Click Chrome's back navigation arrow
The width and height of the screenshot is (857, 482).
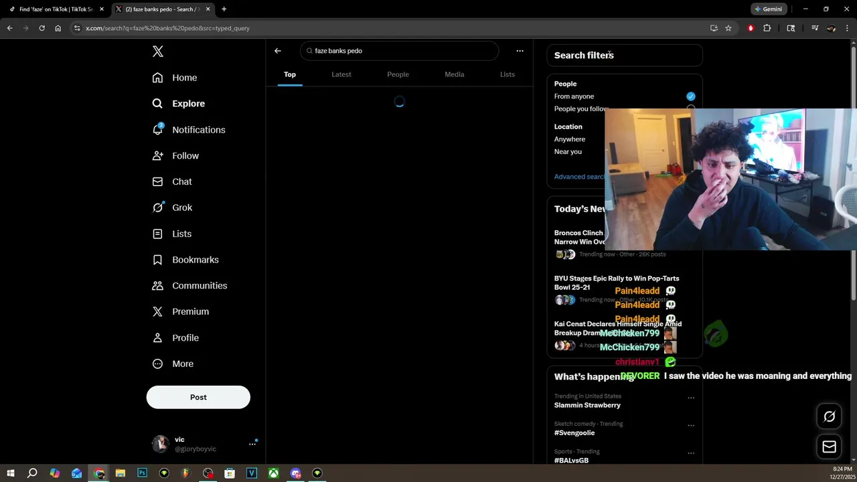pos(9,28)
